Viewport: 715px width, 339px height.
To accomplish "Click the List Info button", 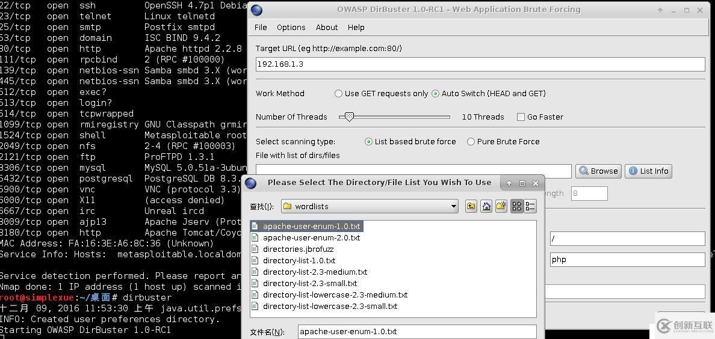I will (x=648, y=171).
